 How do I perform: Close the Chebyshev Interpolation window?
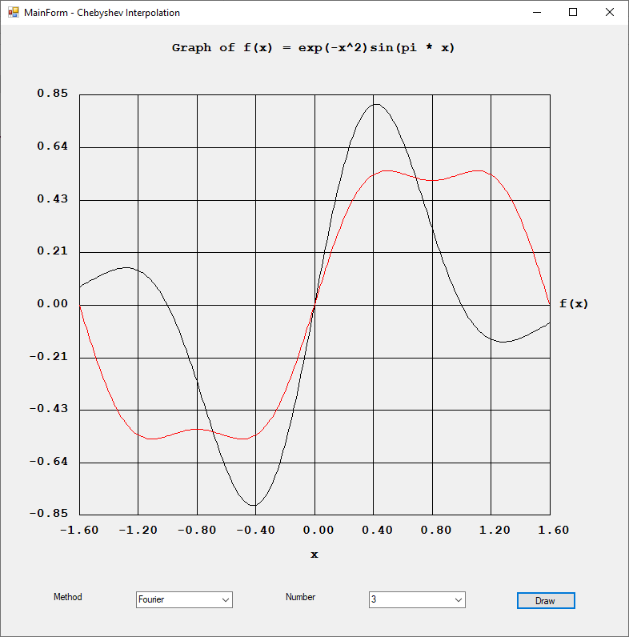[609, 13]
